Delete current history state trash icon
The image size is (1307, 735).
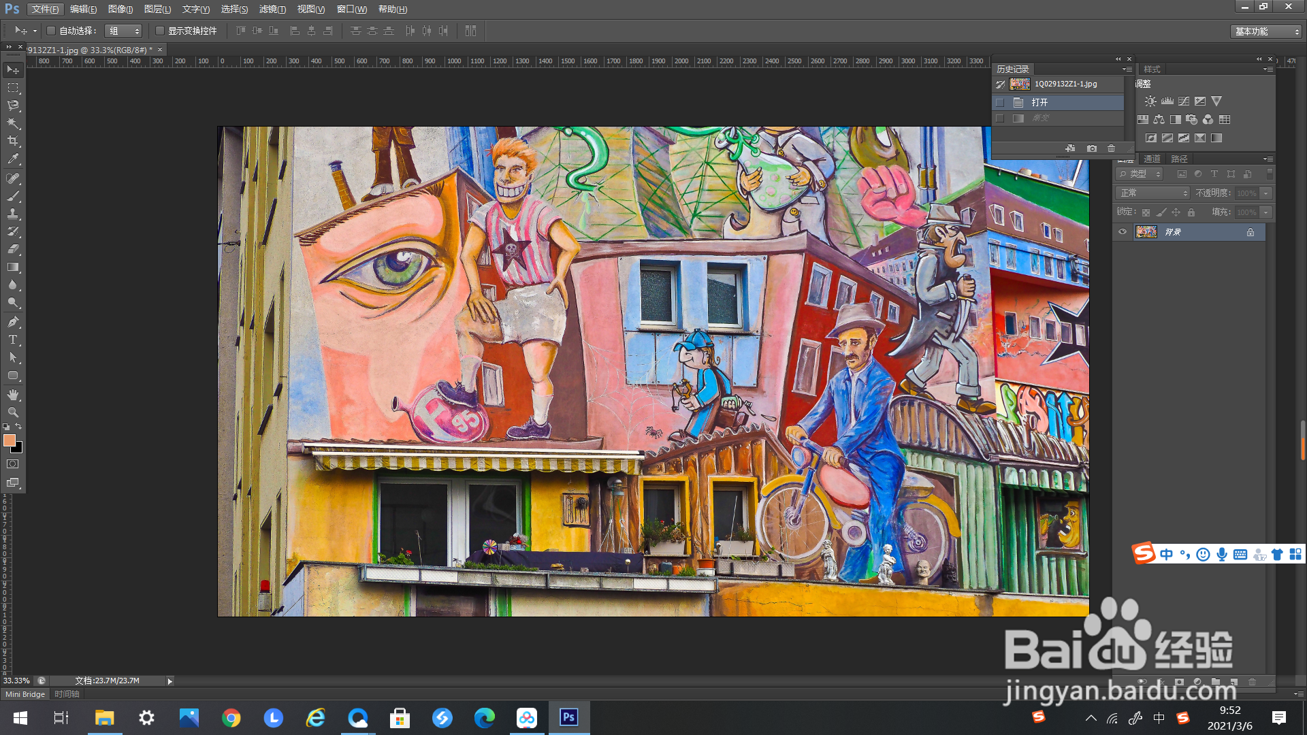point(1112,148)
